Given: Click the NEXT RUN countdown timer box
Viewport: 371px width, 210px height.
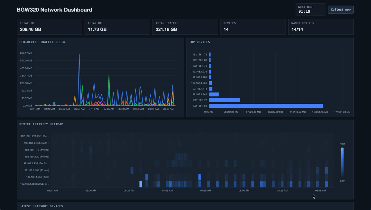Looking at the screenshot, I should (310, 9).
